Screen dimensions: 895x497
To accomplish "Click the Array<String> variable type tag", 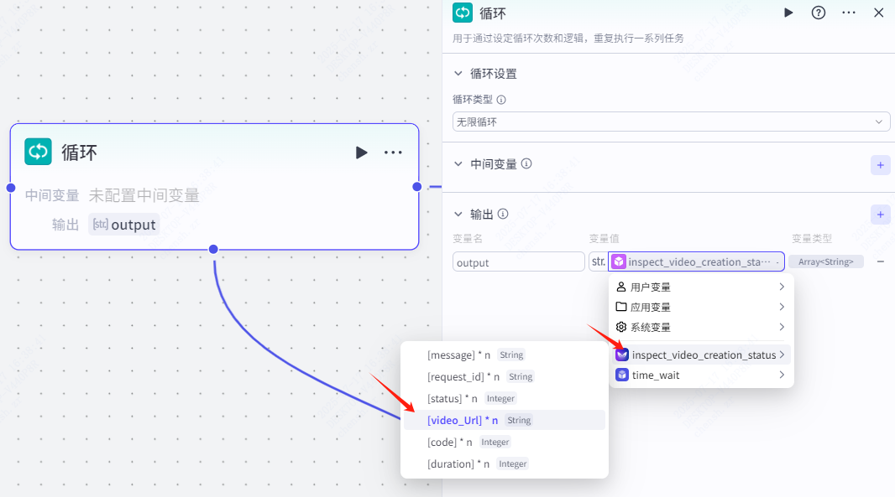I will (x=826, y=261).
